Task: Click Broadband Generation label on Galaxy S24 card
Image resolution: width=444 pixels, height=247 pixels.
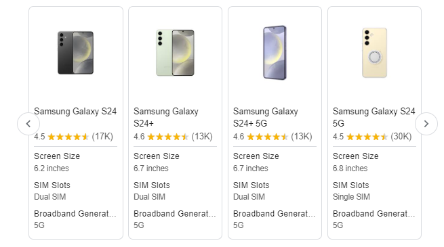Action: tap(75, 214)
